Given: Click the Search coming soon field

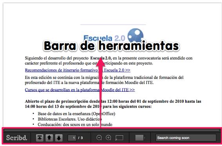Looking at the screenshot, I should 186,138.
